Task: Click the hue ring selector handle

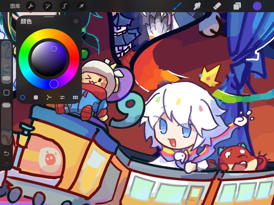Action: (54, 84)
